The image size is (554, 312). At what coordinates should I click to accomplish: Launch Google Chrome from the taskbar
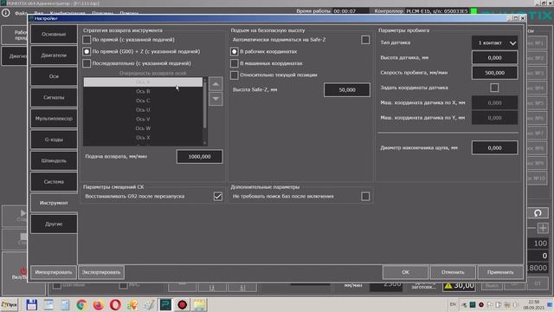click(81, 304)
